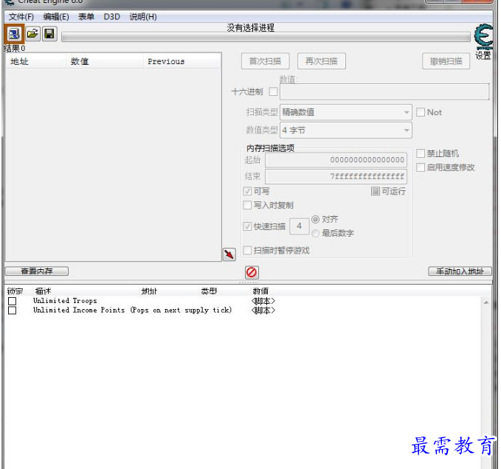This screenshot has width=501, height=469.
Task: Click the address list scrollbar up arrow
Action: point(486,302)
